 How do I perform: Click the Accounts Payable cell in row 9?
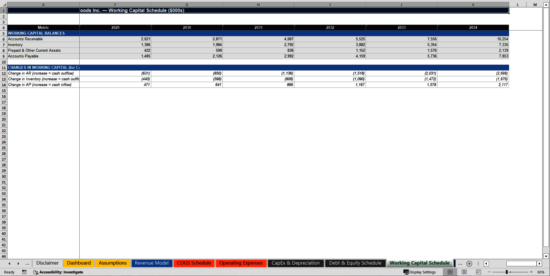(23, 56)
